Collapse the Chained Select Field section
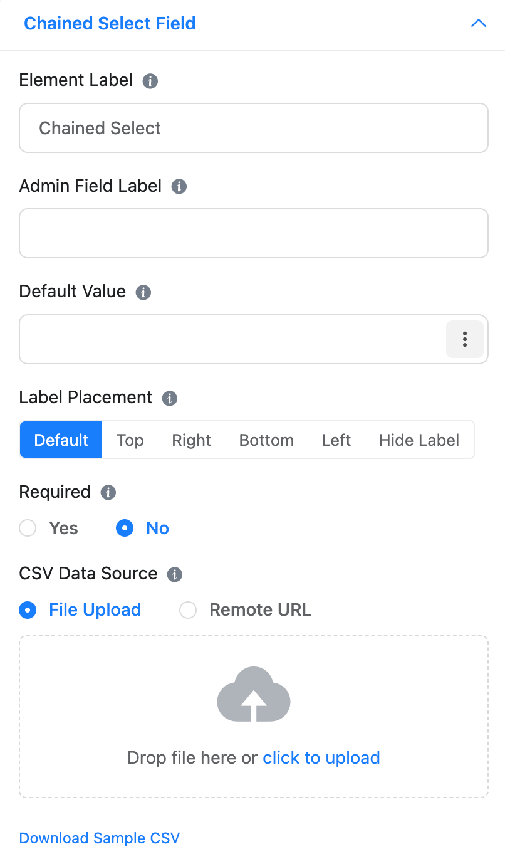Image resolution: width=505 pixels, height=864 pixels. click(478, 24)
